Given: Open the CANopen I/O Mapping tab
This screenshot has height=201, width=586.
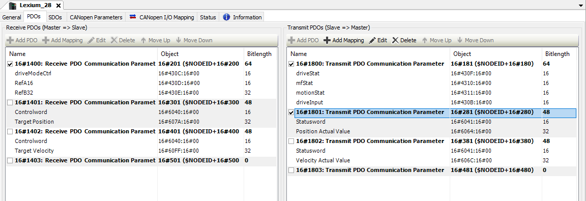Looking at the screenshot, I should point(161,17).
